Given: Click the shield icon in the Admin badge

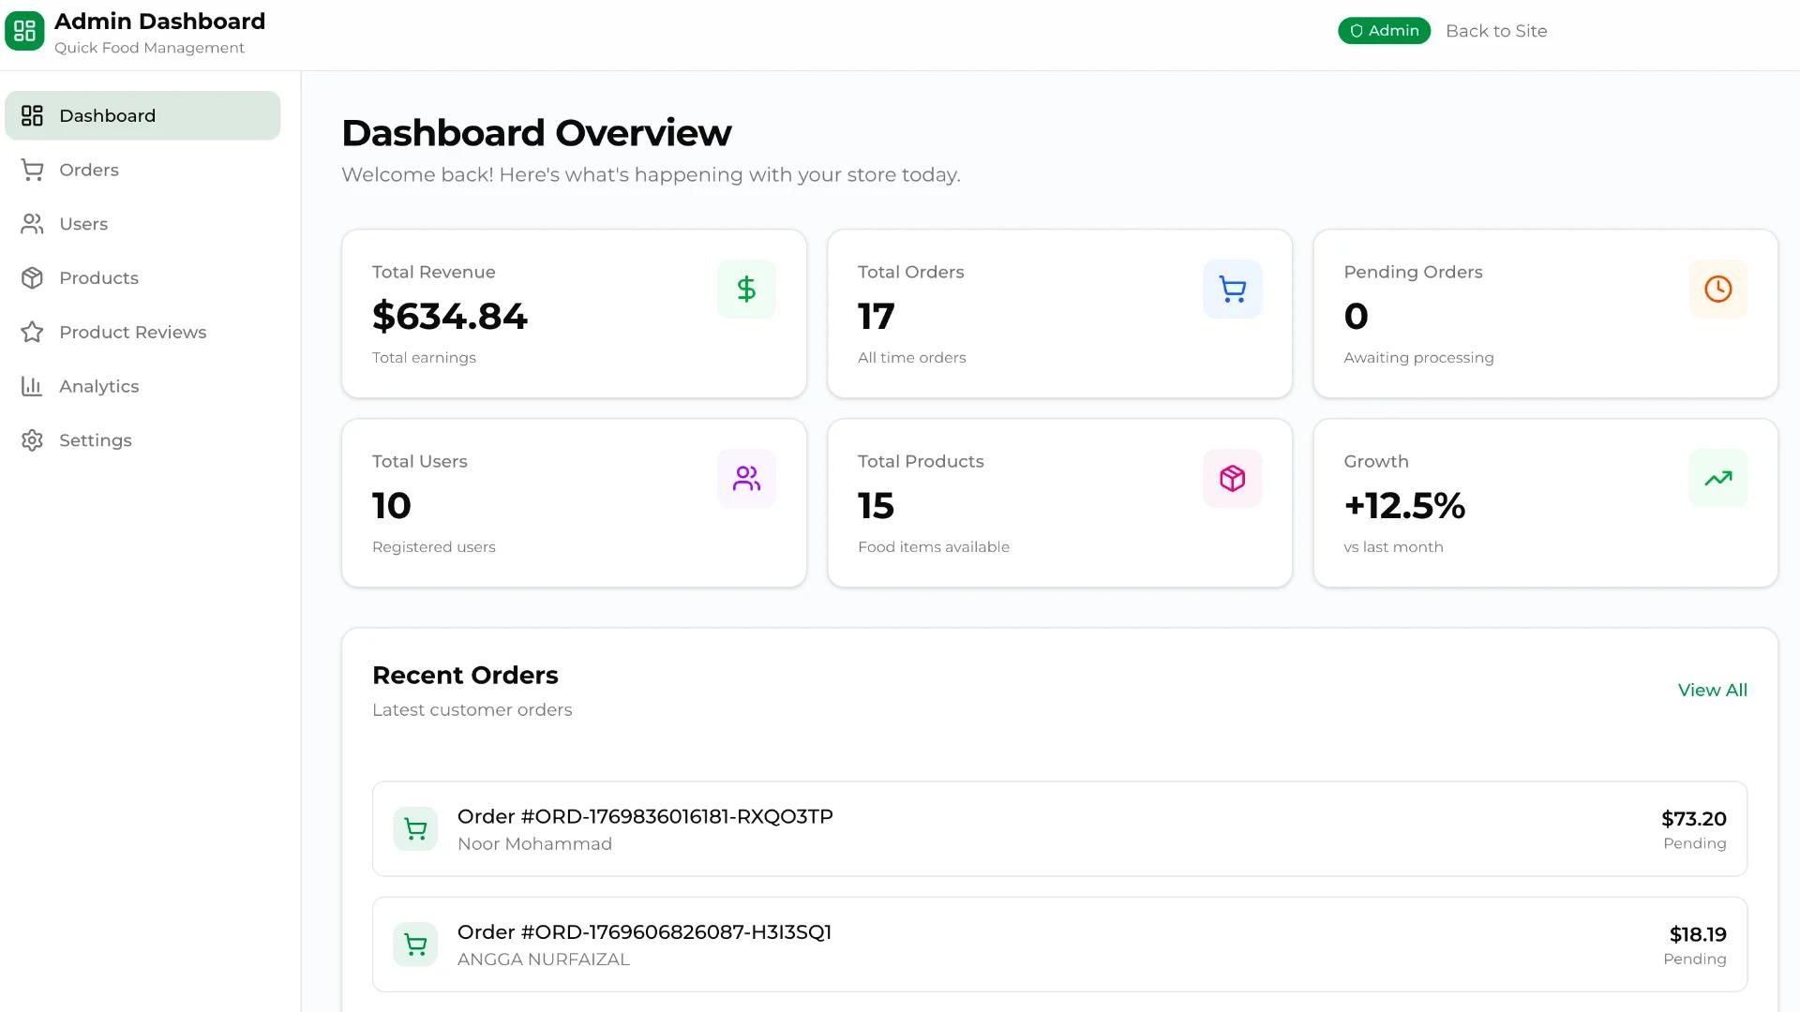Looking at the screenshot, I should click(x=1356, y=31).
